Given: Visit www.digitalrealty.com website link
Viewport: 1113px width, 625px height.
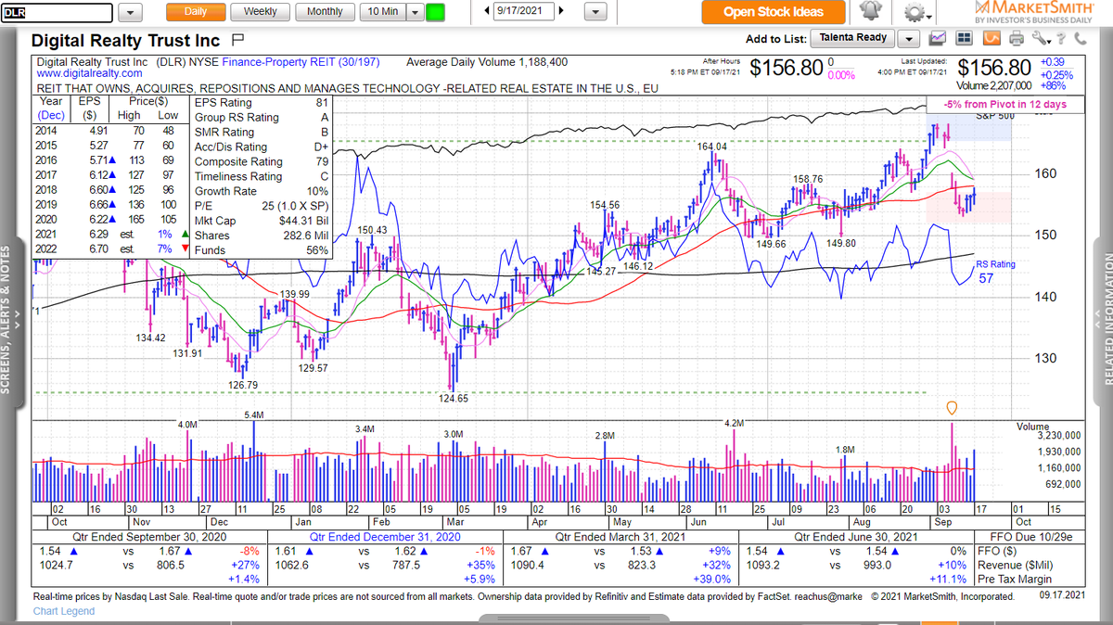Looking at the screenshot, I should coord(89,73).
